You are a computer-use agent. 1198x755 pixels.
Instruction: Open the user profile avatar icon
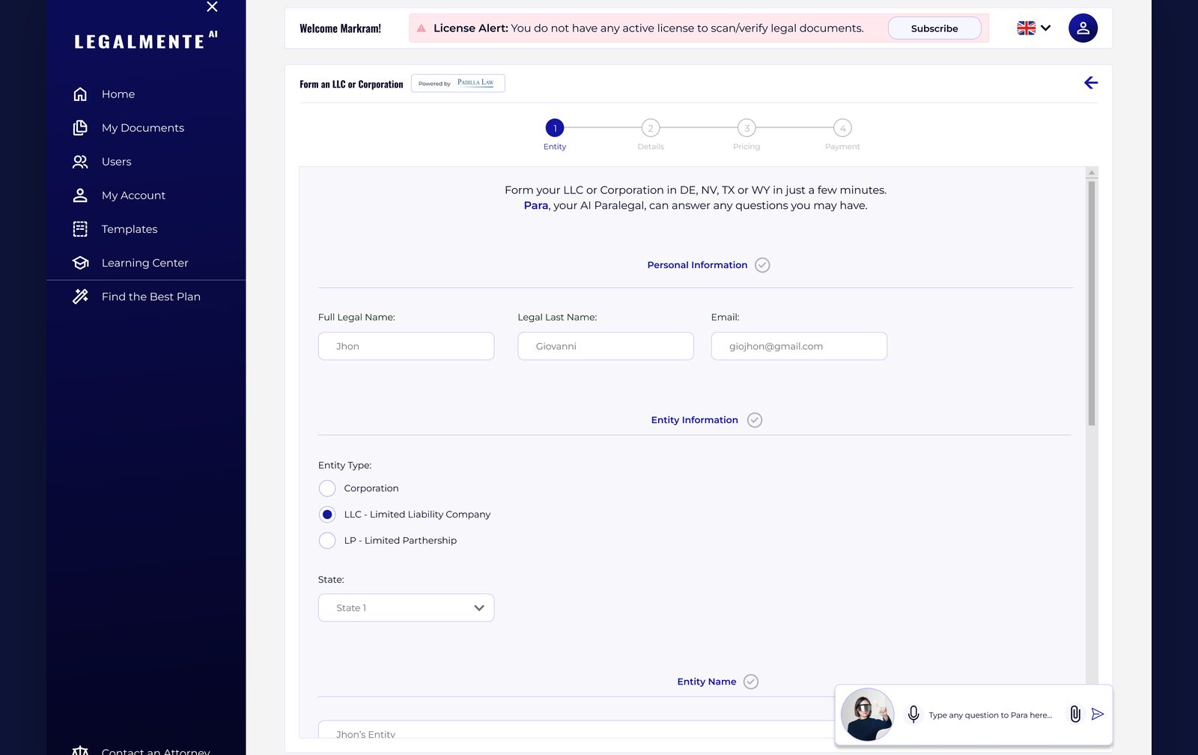coord(1083,28)
